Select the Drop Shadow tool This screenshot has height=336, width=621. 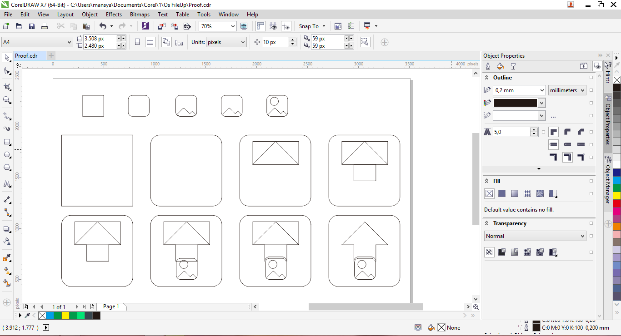[x=7, y=228]
